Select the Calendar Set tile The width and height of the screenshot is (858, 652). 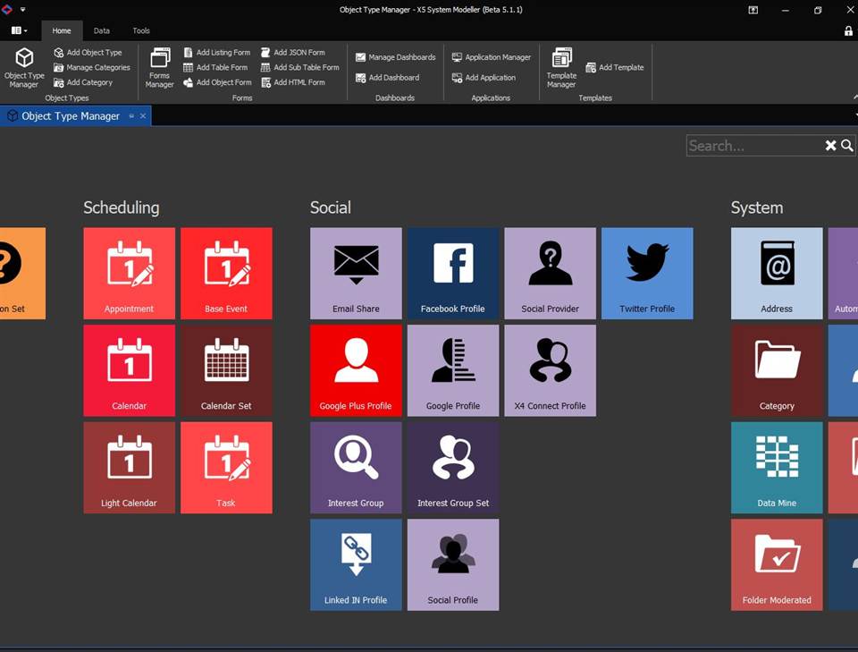tap(226, 369)
